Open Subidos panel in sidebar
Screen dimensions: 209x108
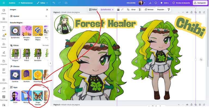4,45
